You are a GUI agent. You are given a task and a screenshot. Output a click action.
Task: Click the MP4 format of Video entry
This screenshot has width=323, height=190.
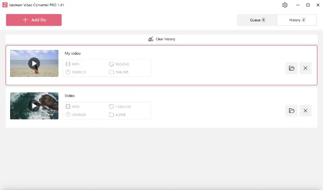[x=76, y=107]
